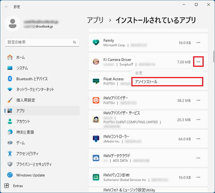Click the Float Access app icon
The width and height of the screenshot is (215, 193).
[96, 81]
